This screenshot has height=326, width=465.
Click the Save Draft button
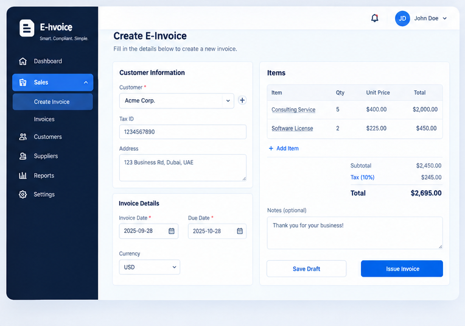coord(306,269)
